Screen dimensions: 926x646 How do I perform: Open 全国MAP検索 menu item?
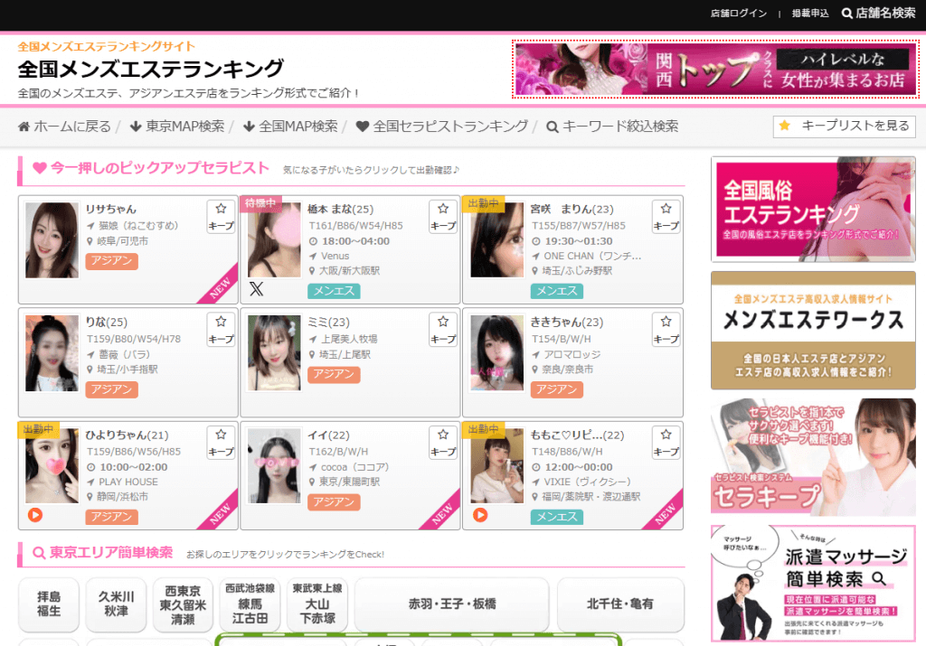pos(290,126)
